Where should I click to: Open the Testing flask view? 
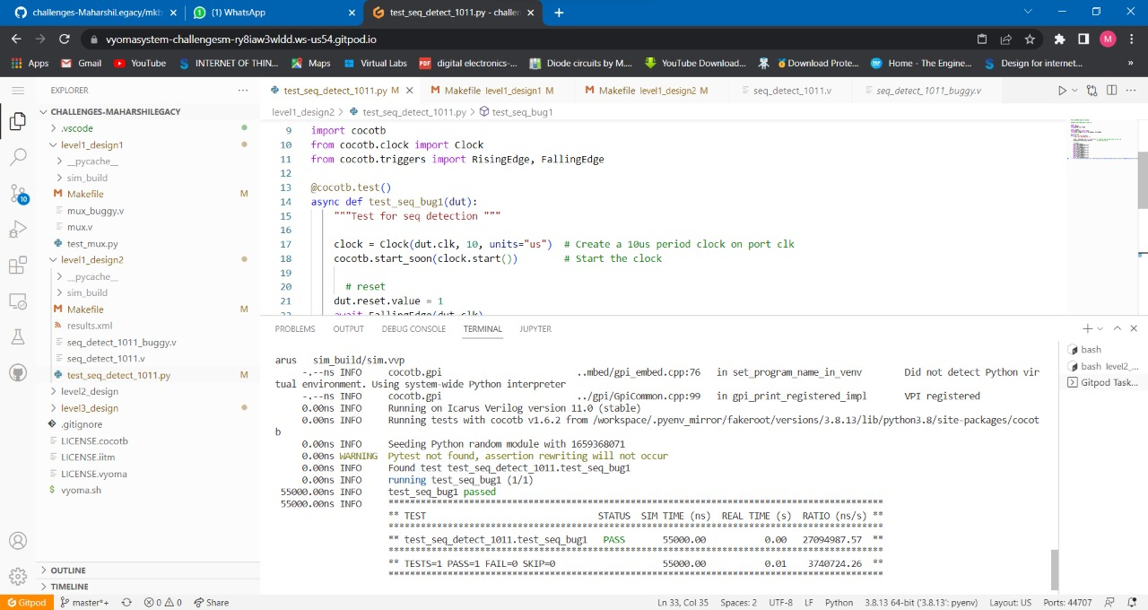[x=17, y=337]
